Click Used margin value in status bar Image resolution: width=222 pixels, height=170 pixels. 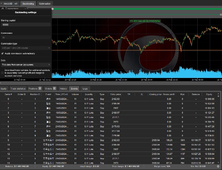pos(90,166)
